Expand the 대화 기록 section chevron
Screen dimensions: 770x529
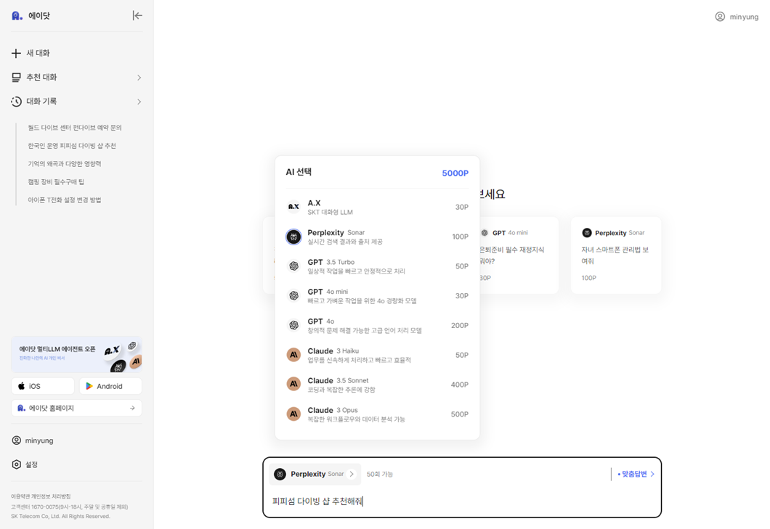[139, 102]
